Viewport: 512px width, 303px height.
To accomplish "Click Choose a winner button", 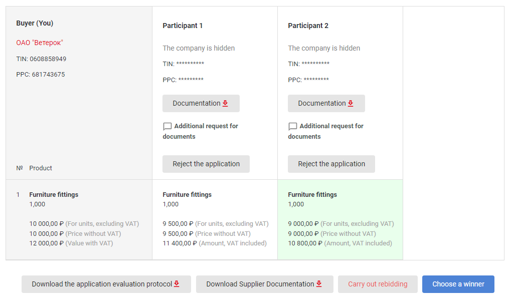I will [x=458, y=284].
